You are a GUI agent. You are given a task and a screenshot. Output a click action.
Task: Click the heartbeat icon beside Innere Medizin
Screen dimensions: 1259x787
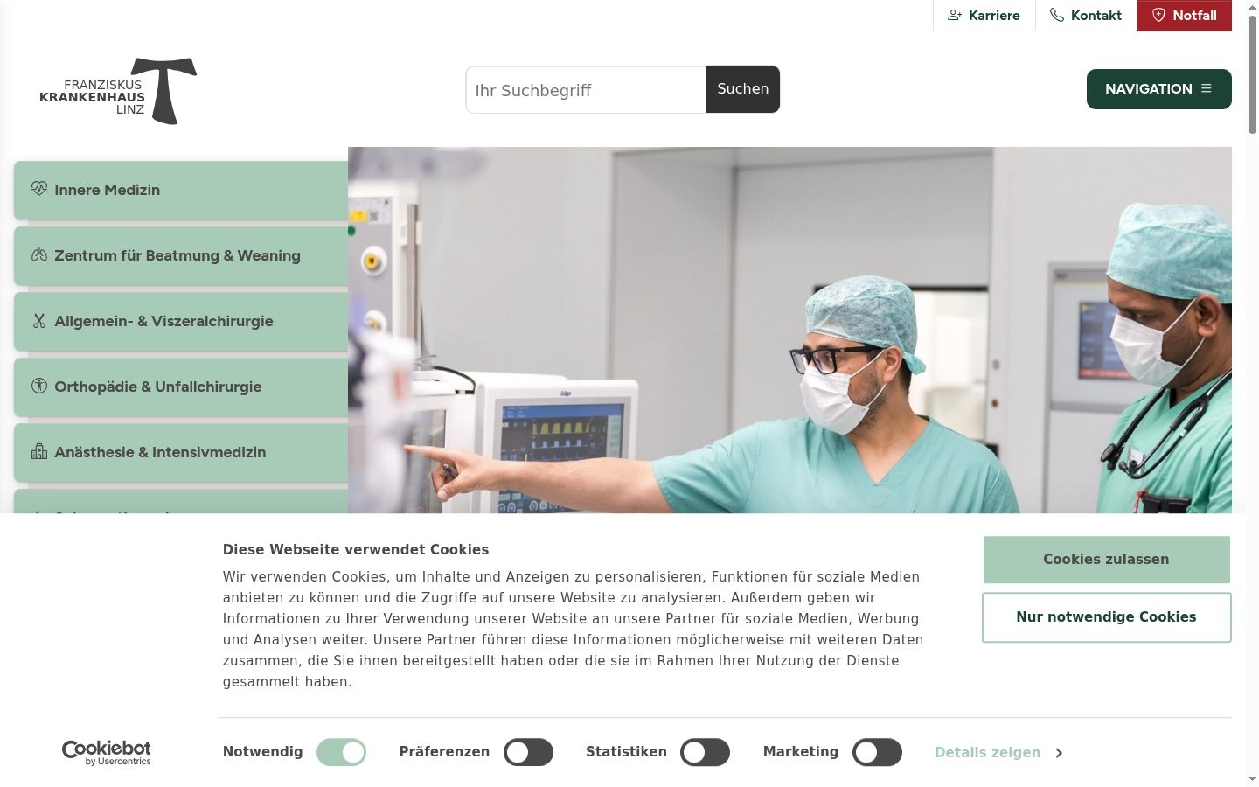click(39, 188)
